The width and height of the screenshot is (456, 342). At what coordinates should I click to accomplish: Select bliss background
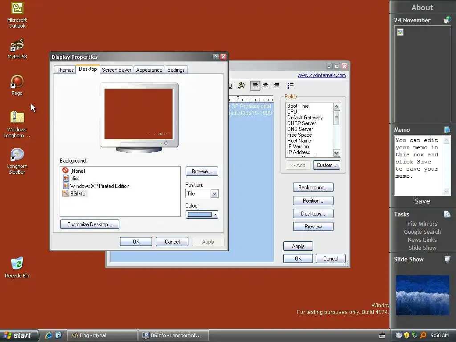click(x=71, y=178)
